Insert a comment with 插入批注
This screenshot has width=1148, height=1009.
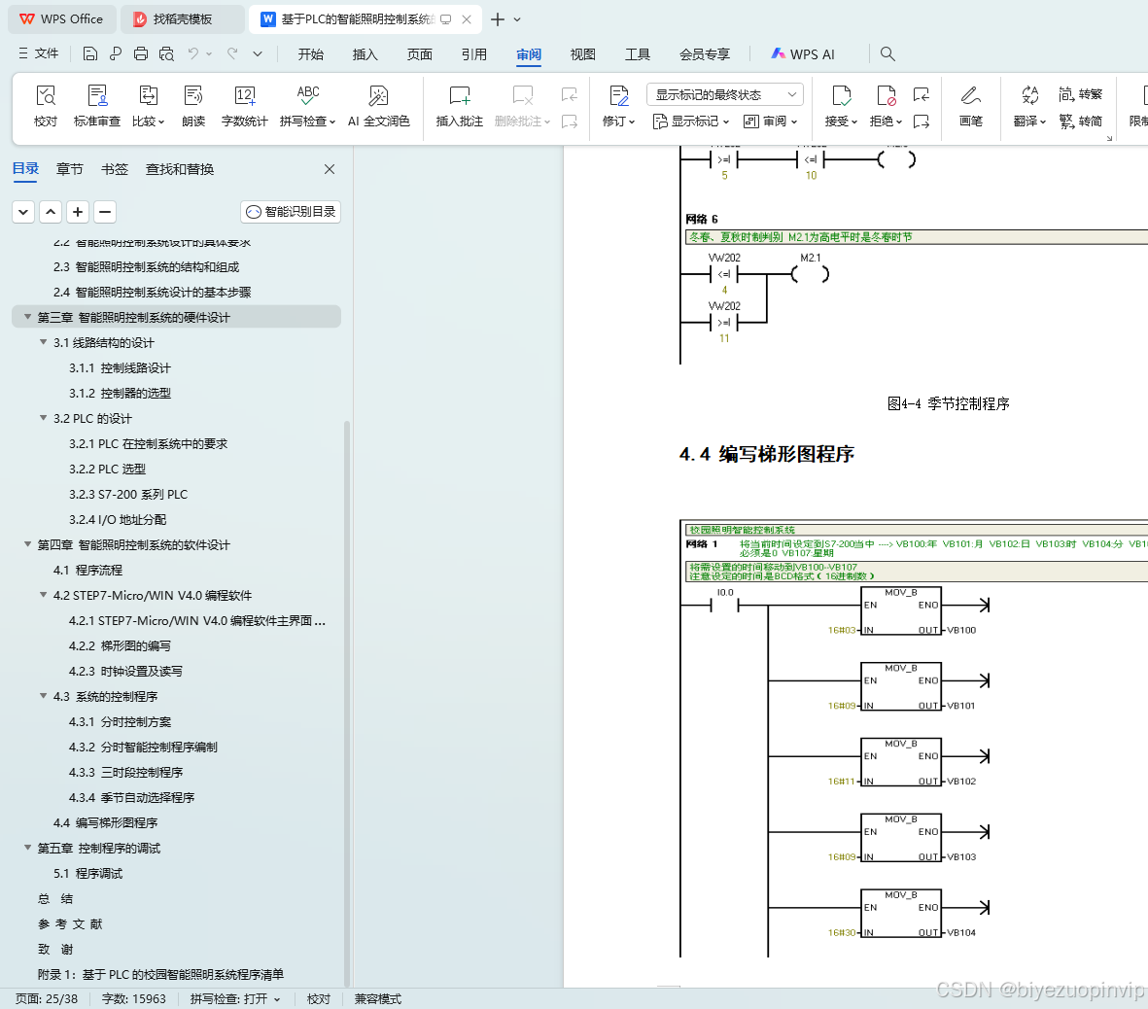click(x=460, y=105)
